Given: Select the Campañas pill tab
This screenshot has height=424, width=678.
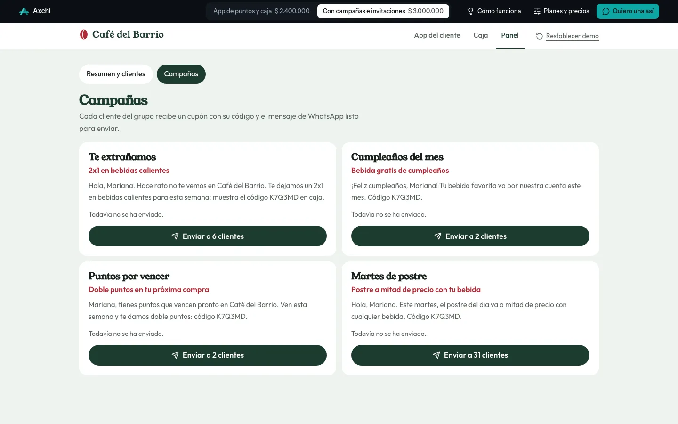Looking at the screenshot, I should tap(181, 74).
